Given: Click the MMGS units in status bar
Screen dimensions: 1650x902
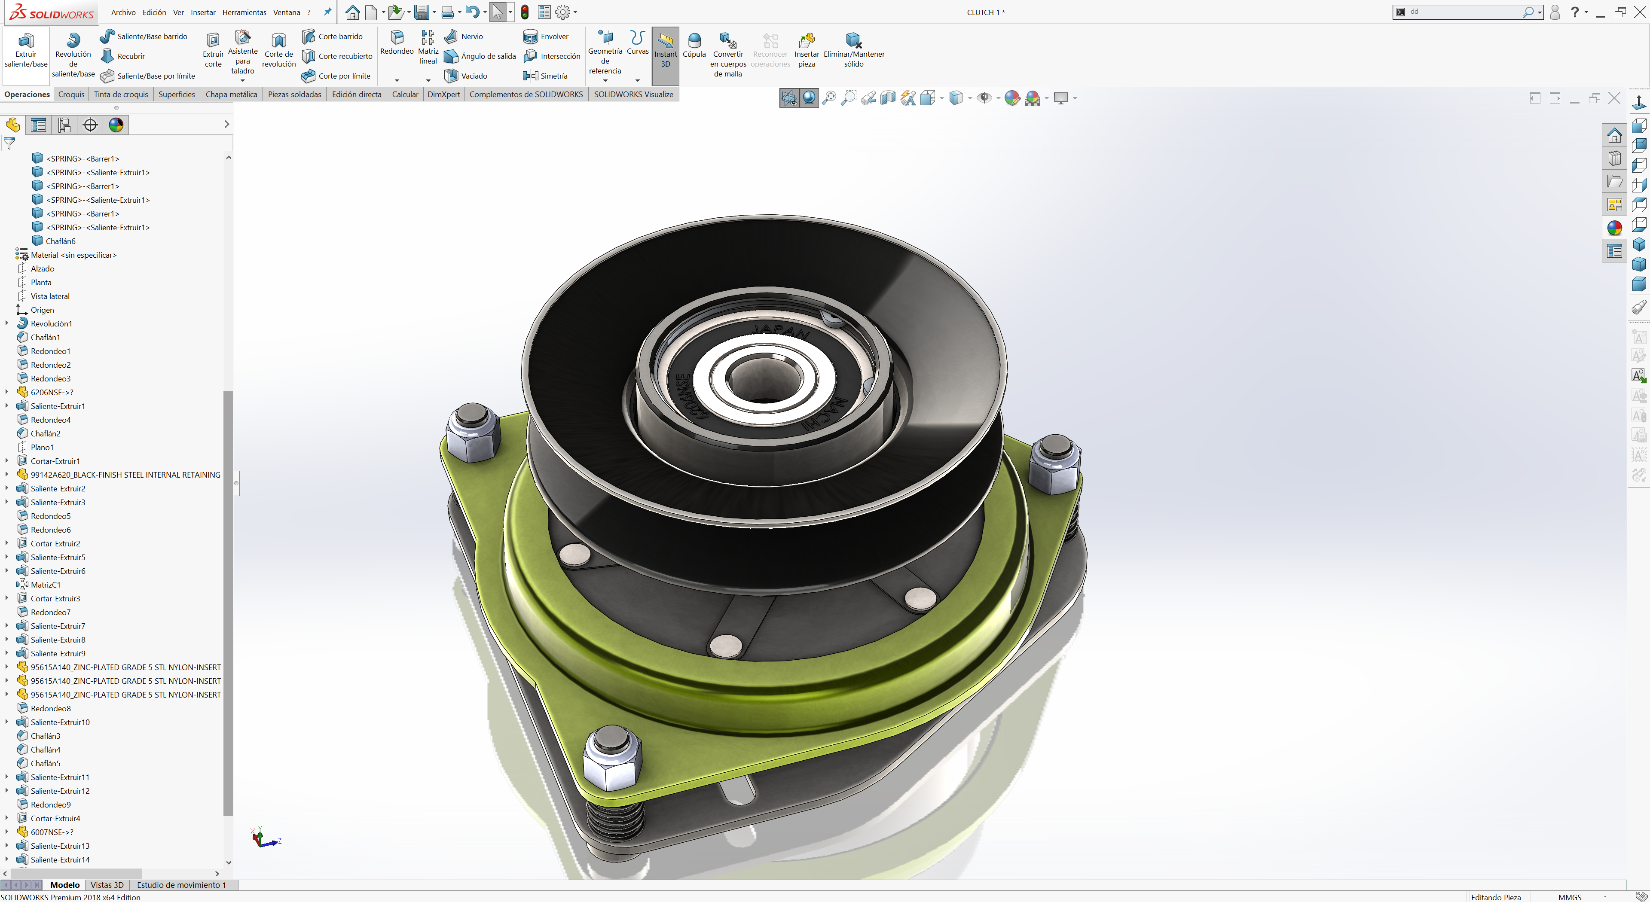Looking at the screenshot, I should (1570, 897).
